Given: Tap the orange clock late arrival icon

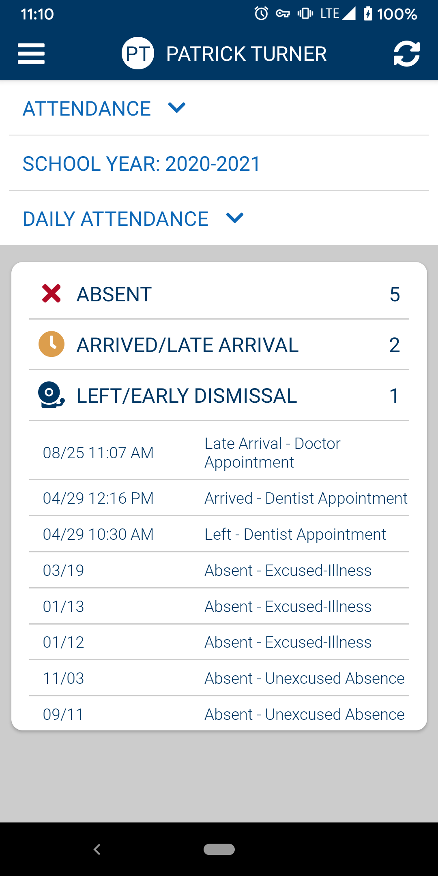Looking at the screenshot, I should pos(52,344).
